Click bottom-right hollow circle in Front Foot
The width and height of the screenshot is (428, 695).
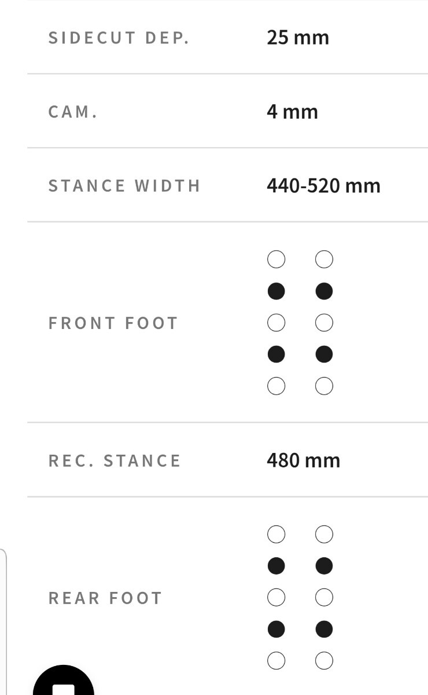[x=324, y=386]
